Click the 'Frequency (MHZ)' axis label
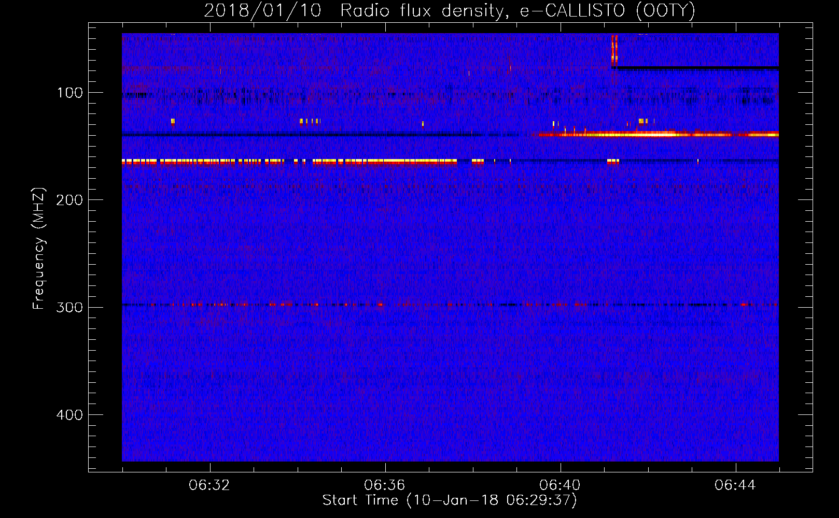Image resolution: width=839 pixels, height=518 pixels. coord(39,249)
